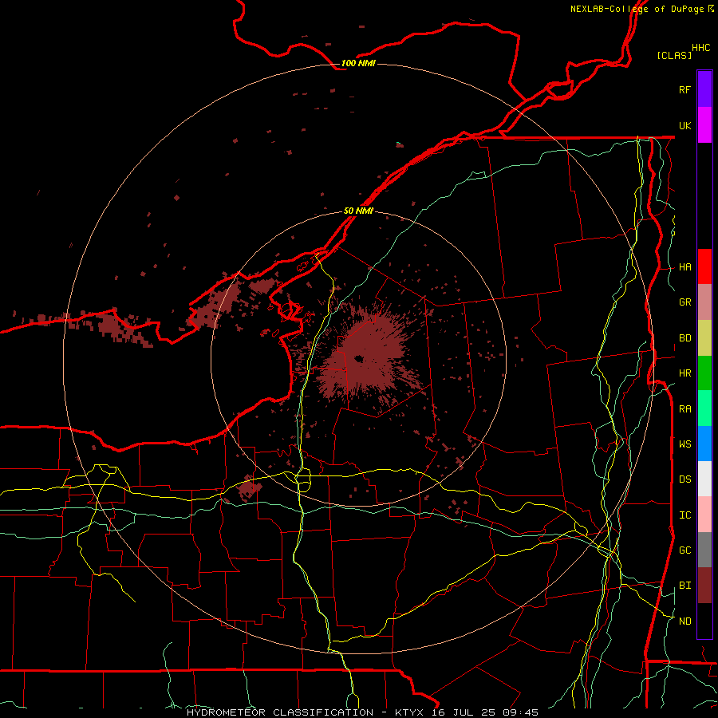
Task: Click the BD legend label
Action: 684,338
